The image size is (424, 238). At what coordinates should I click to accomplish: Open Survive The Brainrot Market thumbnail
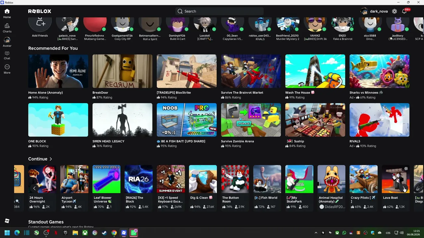coord(251,71)
